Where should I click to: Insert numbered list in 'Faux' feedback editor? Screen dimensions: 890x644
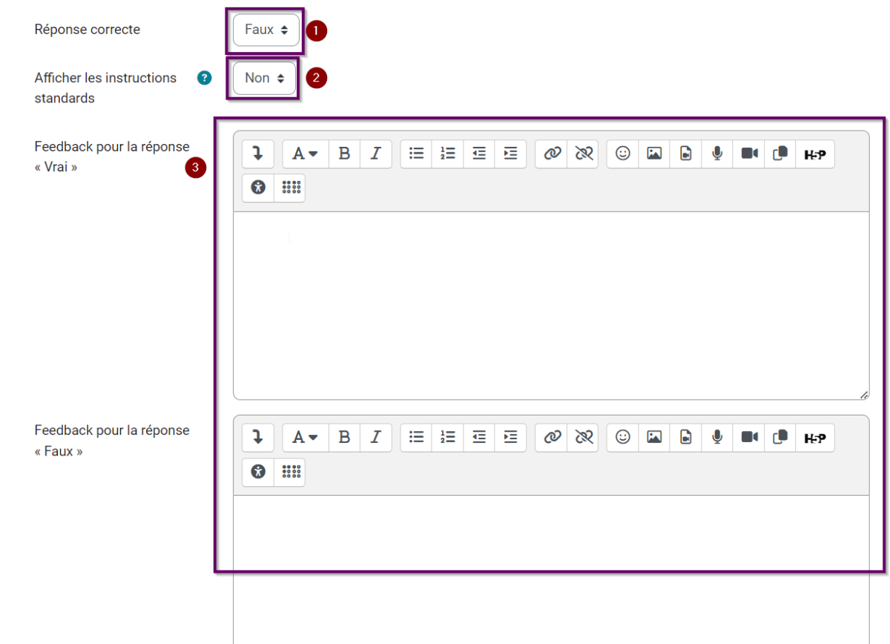tap(448, 438)
